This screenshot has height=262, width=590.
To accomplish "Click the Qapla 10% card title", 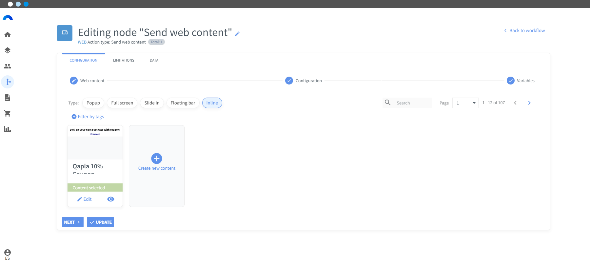I will (88, 168).
